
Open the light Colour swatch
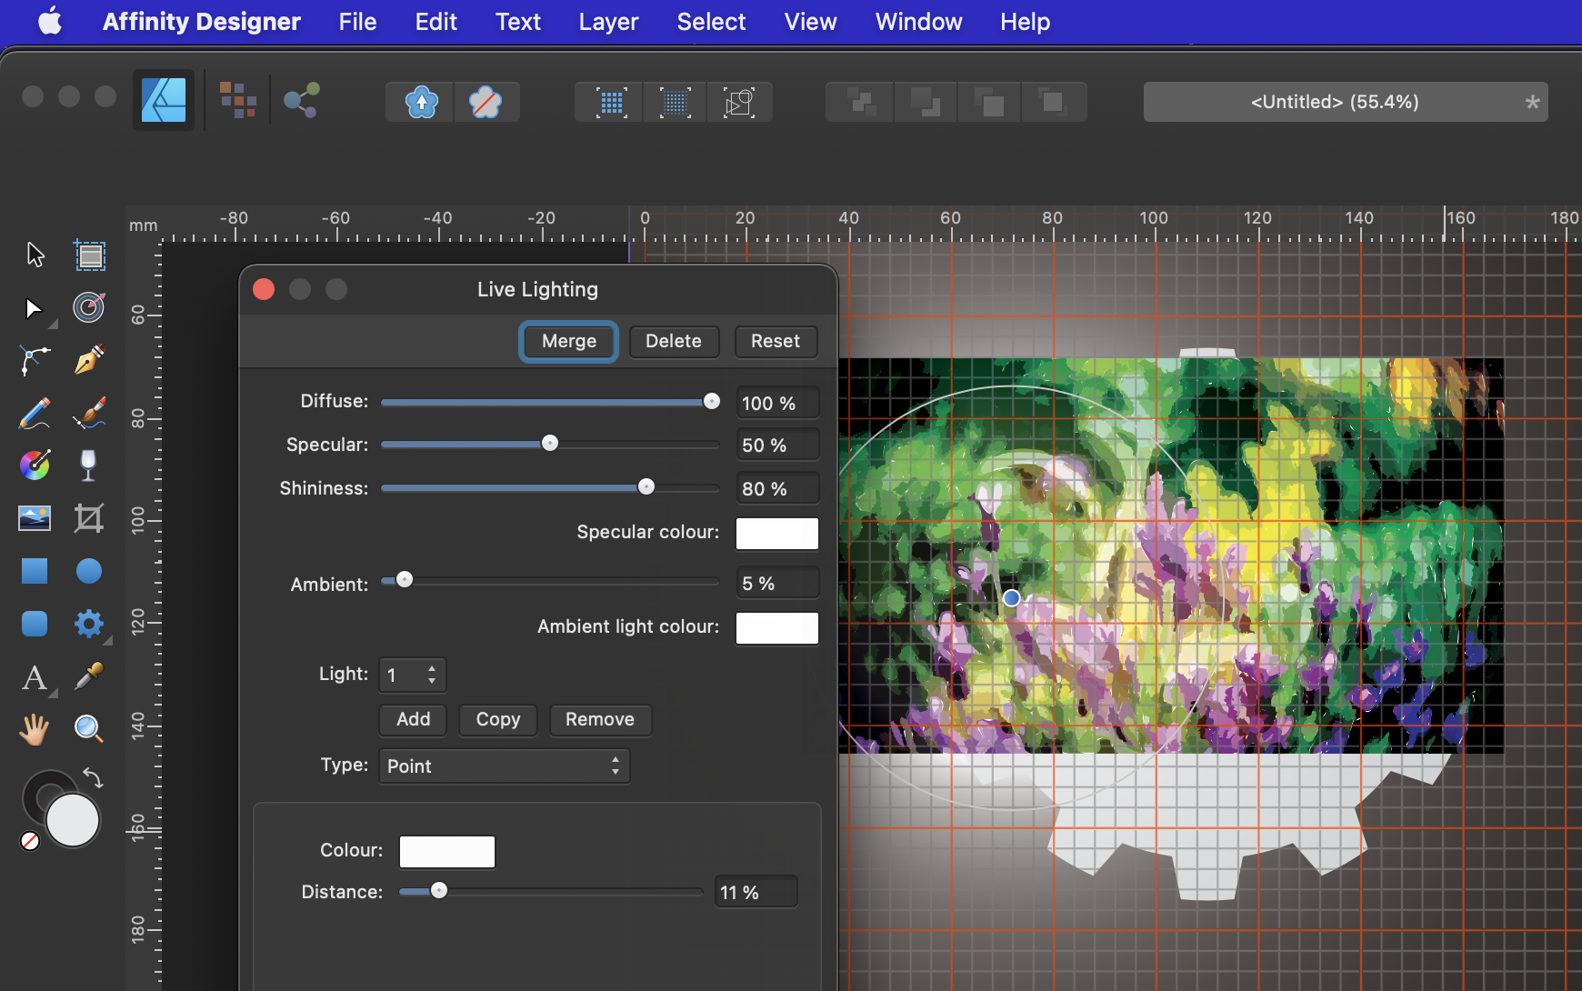pyautogui.click(x=447, y=852)
